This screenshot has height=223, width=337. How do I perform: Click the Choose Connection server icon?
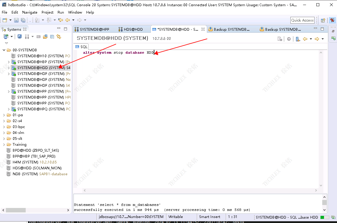[x=298, y=39]
